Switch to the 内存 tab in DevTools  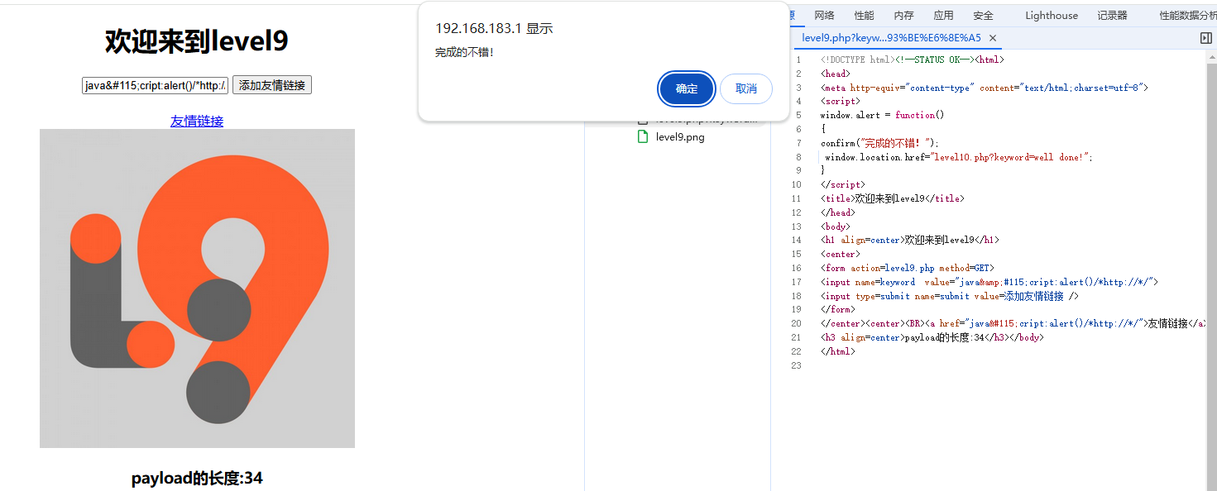click(903, 15)
